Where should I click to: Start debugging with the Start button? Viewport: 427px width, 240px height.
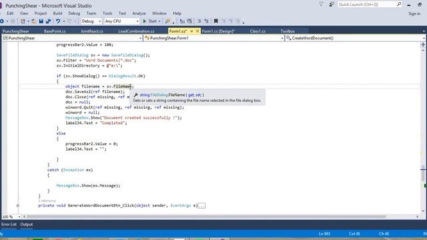pyautogui.click(x=149, y=21)
